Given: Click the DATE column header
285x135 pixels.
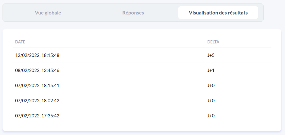Looking at the screenshot, I should [20, 42].
